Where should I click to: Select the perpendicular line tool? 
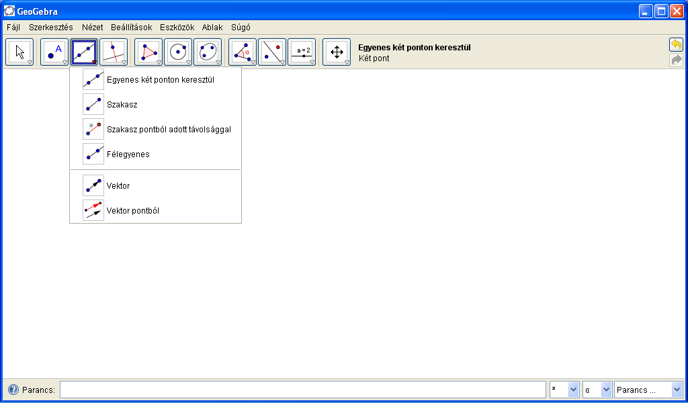(114, 52)
